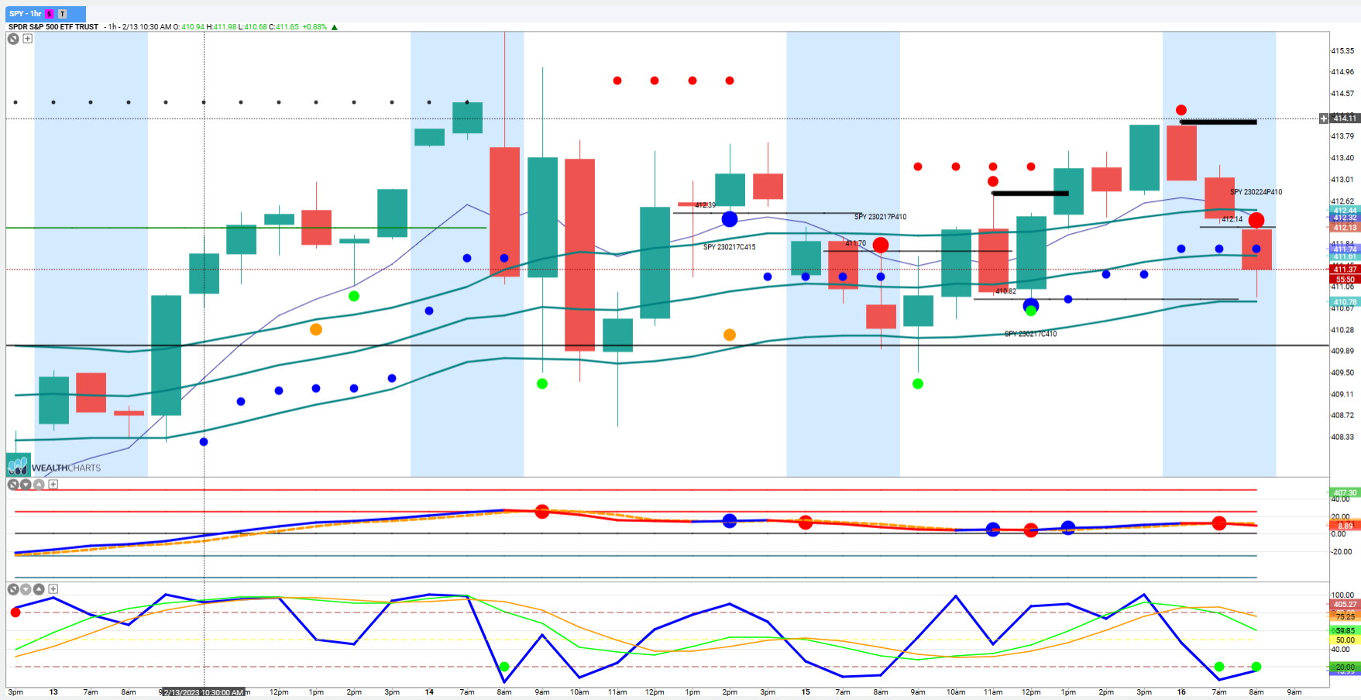Click the up arrow in the bottom oscillator pane

point(39,589)
